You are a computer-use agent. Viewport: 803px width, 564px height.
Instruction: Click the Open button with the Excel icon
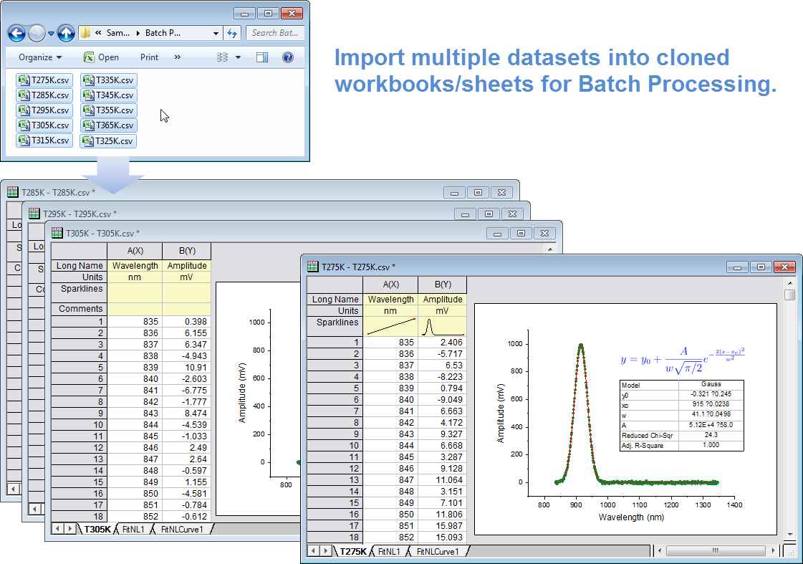coord(101,57)
